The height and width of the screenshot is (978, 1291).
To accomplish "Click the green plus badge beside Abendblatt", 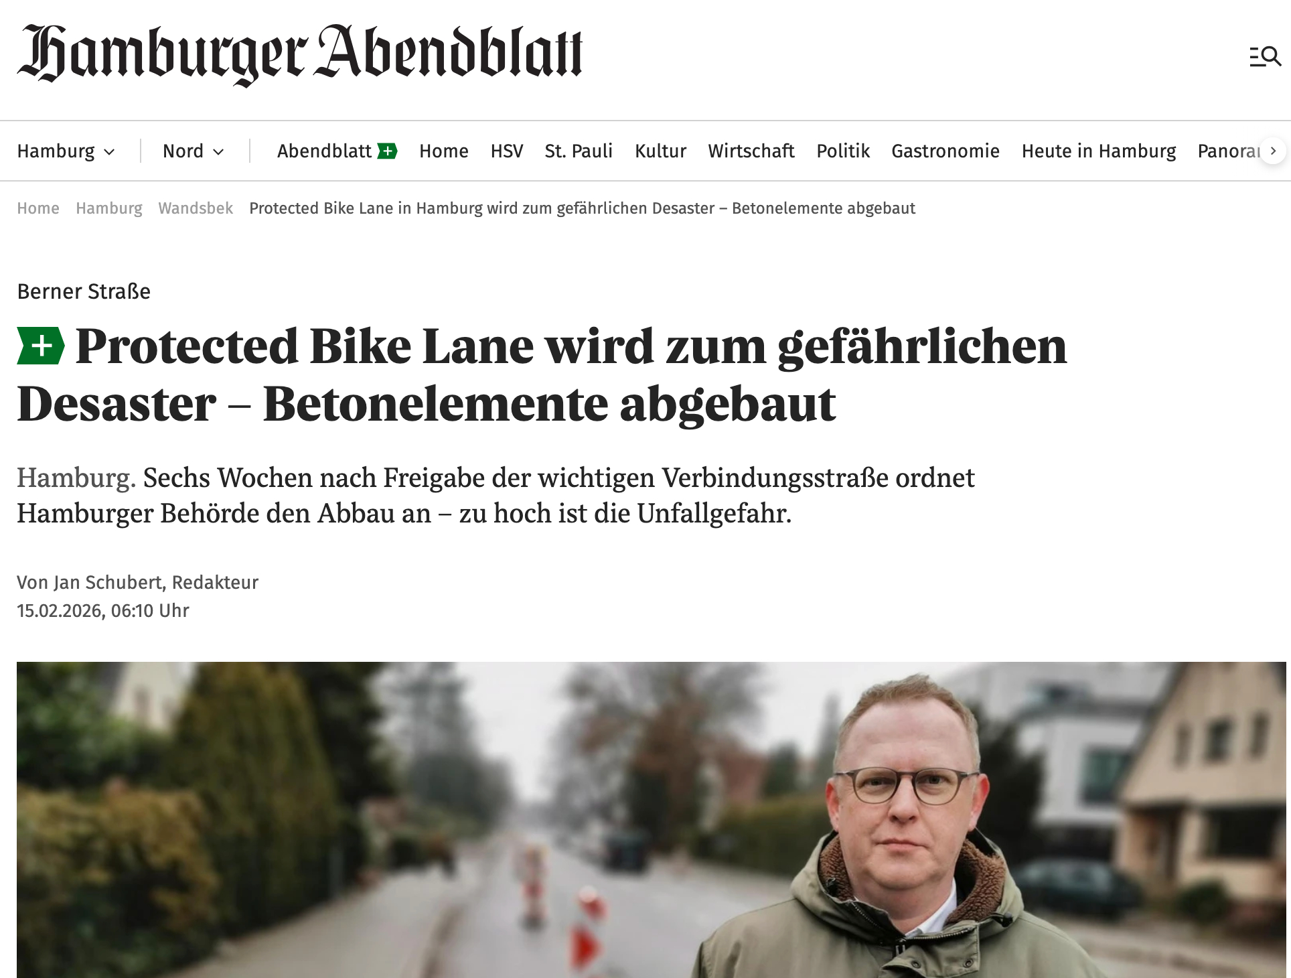I will pyautogui.click(x=387, y=151).
